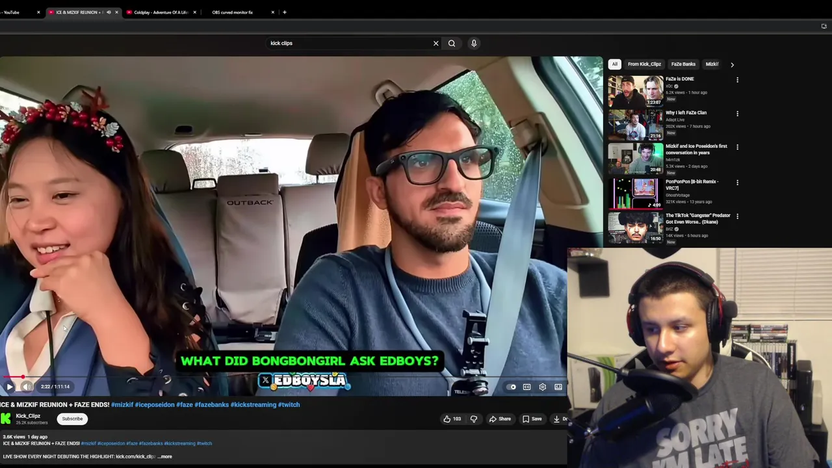Open the Kick_Clipz channel avatar
This screenshot has width=832, height=468.
click(6, 419)
